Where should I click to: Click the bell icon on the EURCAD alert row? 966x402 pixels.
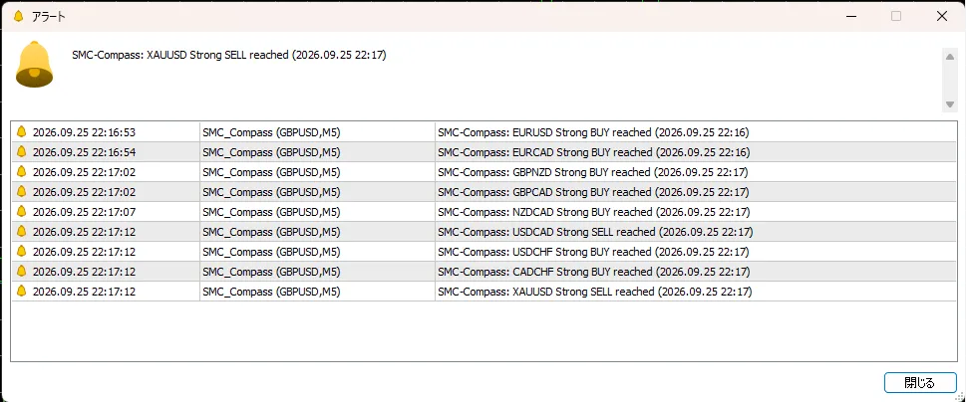pyautogui.click(x=22, y=152)
